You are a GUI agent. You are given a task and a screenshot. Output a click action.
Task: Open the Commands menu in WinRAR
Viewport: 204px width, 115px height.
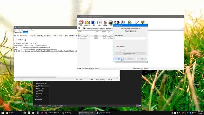84,19
